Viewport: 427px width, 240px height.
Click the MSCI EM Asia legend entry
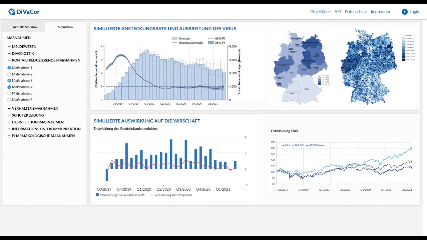315,145
